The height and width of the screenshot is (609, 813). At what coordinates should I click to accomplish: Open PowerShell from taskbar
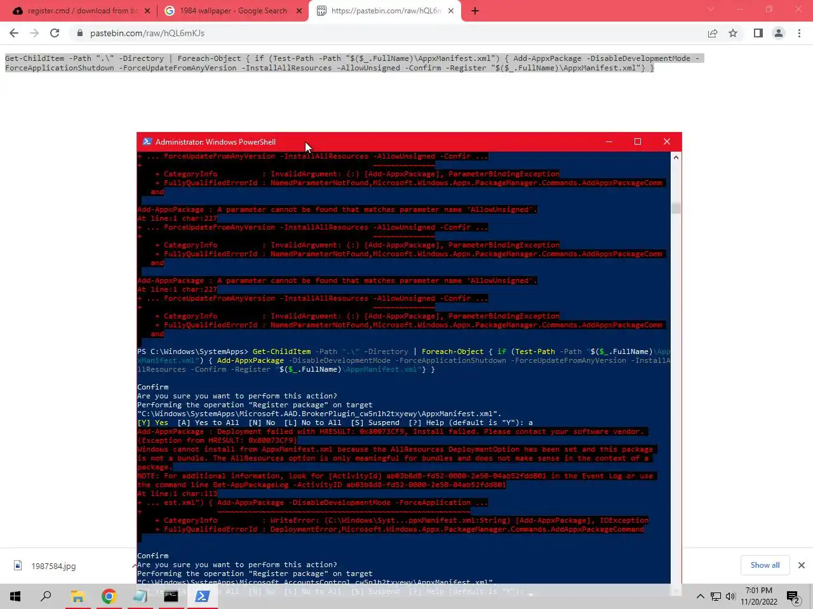pos(202,596)
